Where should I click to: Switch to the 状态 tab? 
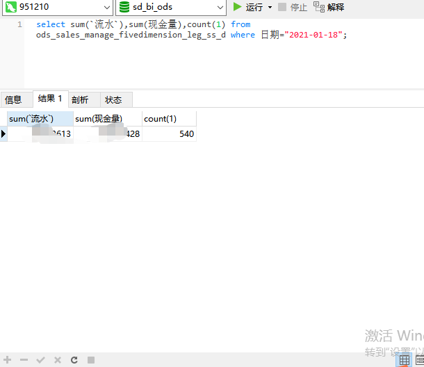(x=116, y=100)
